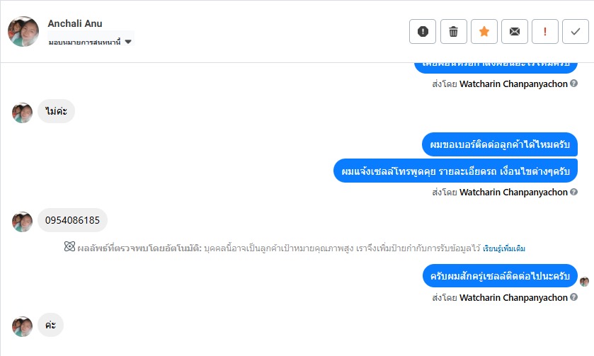Click the customer avatar beside 'ไม่ค่ะ'
Image resolution: width=594 pixels, height=356 pixels.
(x=23, y=113)
